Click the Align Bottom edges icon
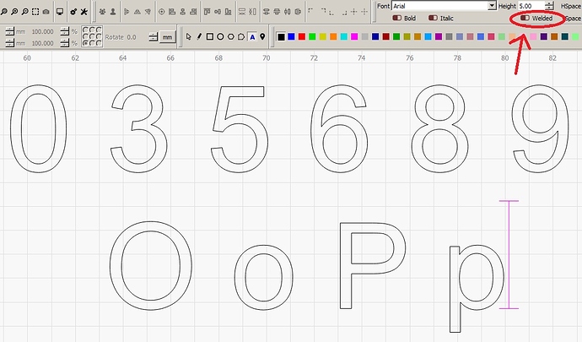 229,12
